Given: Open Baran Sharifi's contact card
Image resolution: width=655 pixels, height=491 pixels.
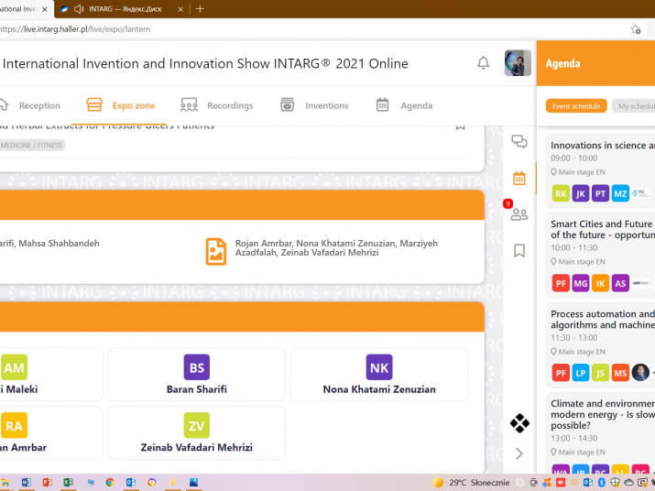Looking at the screenshot, I should coord(197,375).
